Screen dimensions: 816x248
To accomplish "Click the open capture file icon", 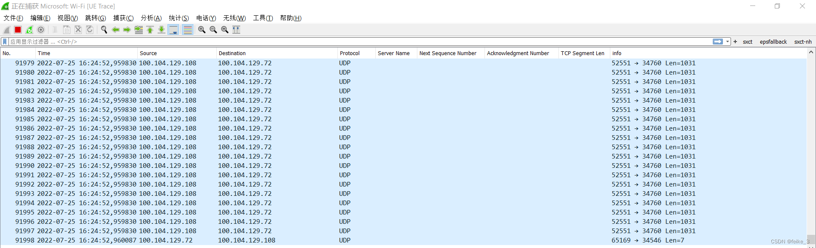I will (55, 30).
